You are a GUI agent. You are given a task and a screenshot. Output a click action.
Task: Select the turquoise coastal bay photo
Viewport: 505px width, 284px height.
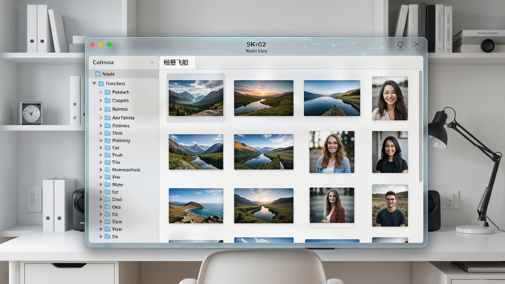196,206
